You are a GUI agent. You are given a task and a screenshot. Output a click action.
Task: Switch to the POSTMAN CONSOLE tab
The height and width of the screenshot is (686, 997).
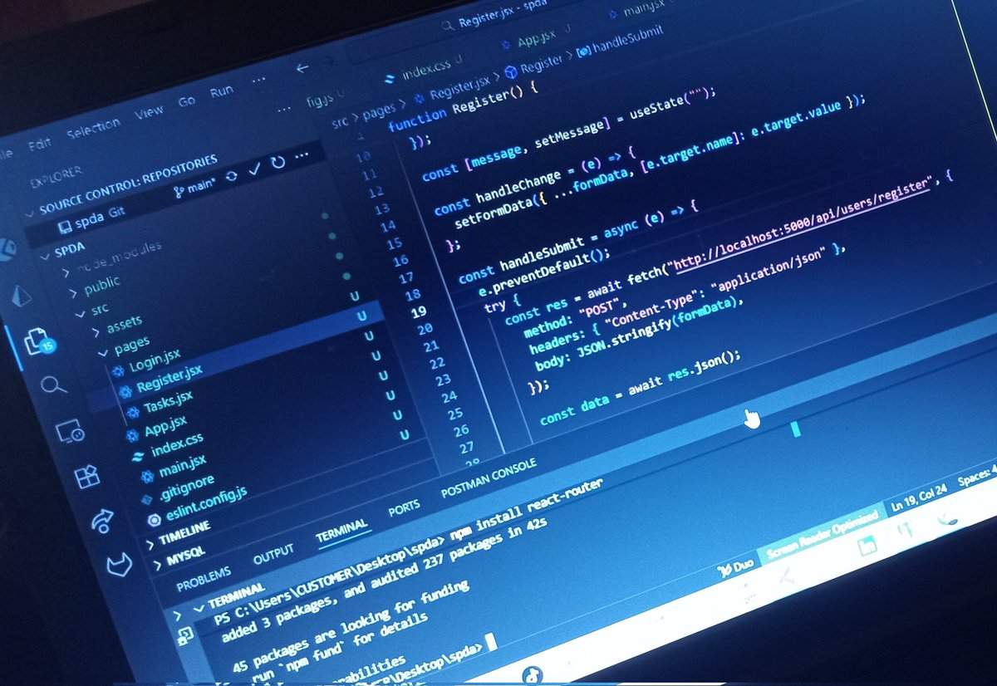tap(488, 478)
